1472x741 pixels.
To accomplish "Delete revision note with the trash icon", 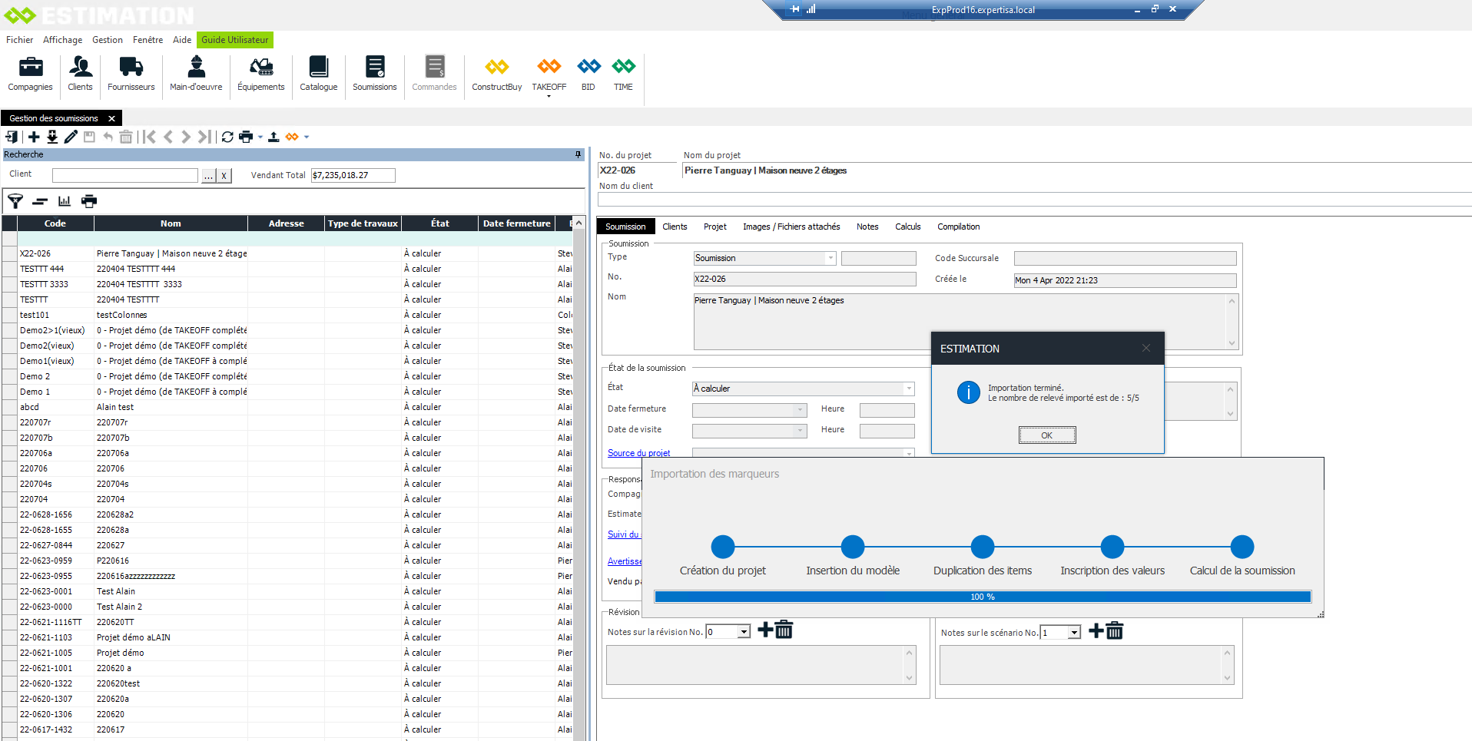I will [x=784, y=630].
